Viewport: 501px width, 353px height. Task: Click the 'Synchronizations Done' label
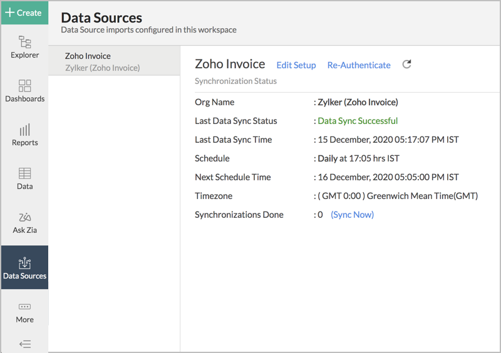pos(239,215)
